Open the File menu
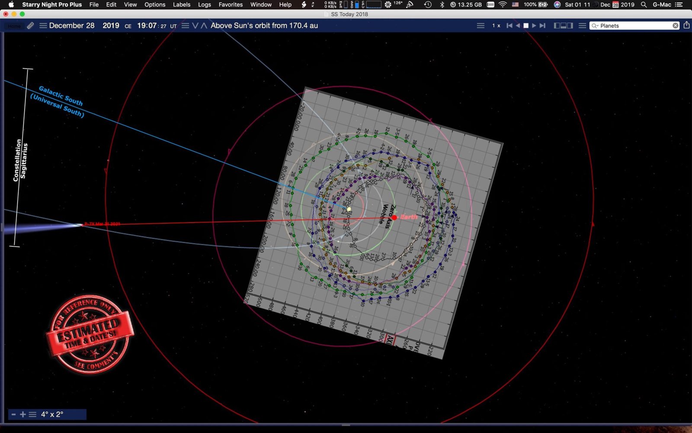Screen dimensions: 692x433 tap(94, 4)
